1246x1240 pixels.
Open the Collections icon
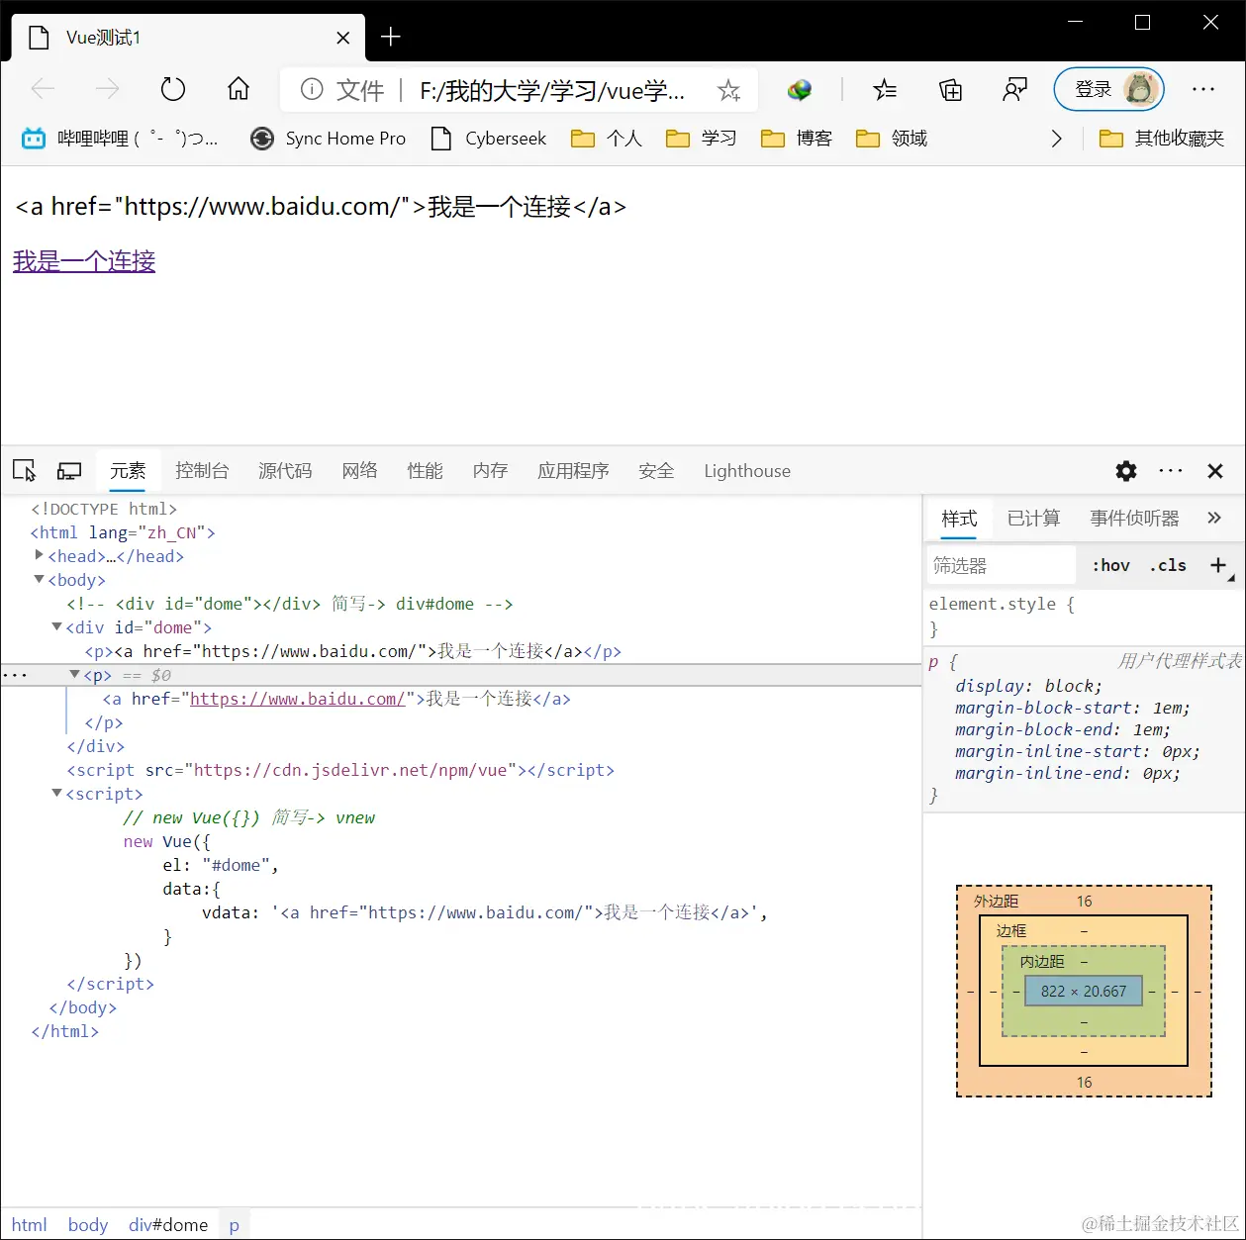point(950,91)
